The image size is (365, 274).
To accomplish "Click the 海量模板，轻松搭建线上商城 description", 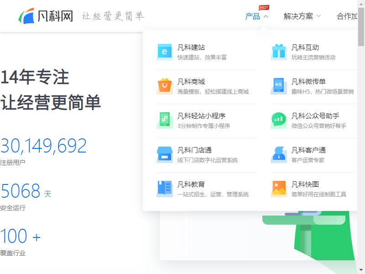I will 213,92.
